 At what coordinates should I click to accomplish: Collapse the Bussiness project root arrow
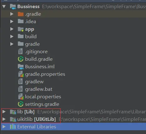coord(4,7)
